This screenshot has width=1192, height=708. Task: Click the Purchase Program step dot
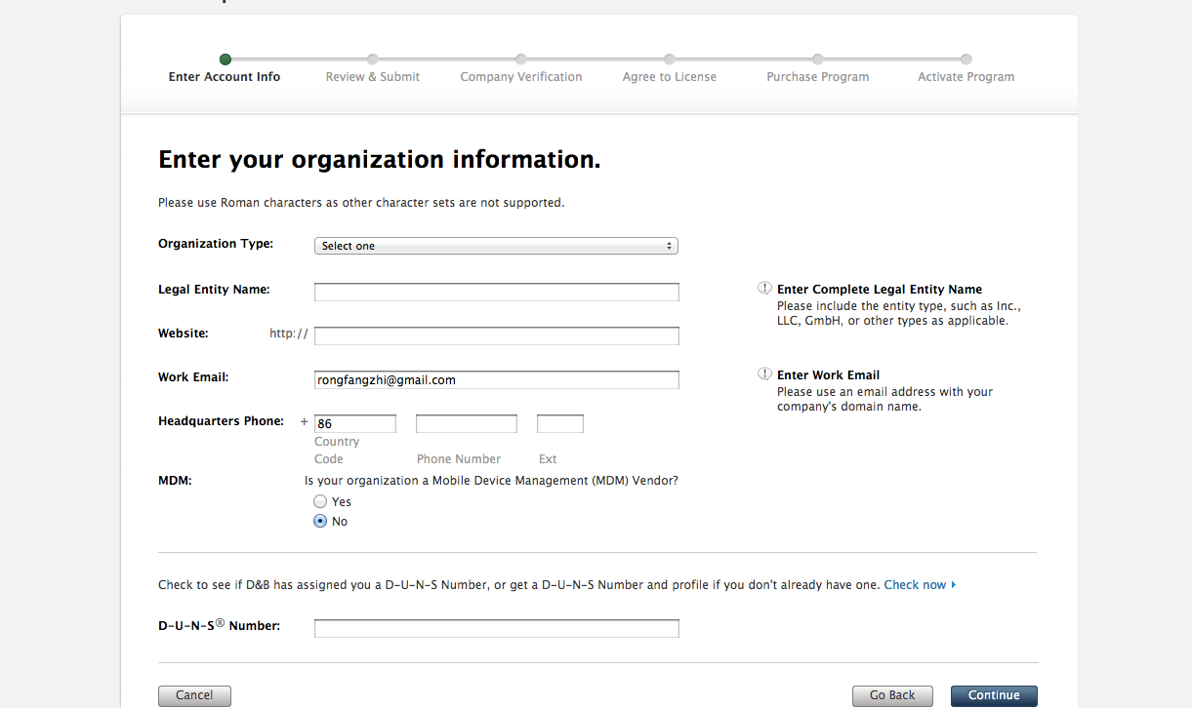818,59
